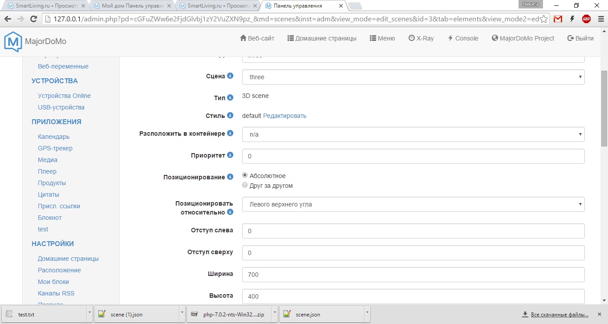The width and height of the screenshot is (608, 324).
Task: Close the Мой дом Панель управления tab
Action: pyautogui.click(x=169, y=6)
